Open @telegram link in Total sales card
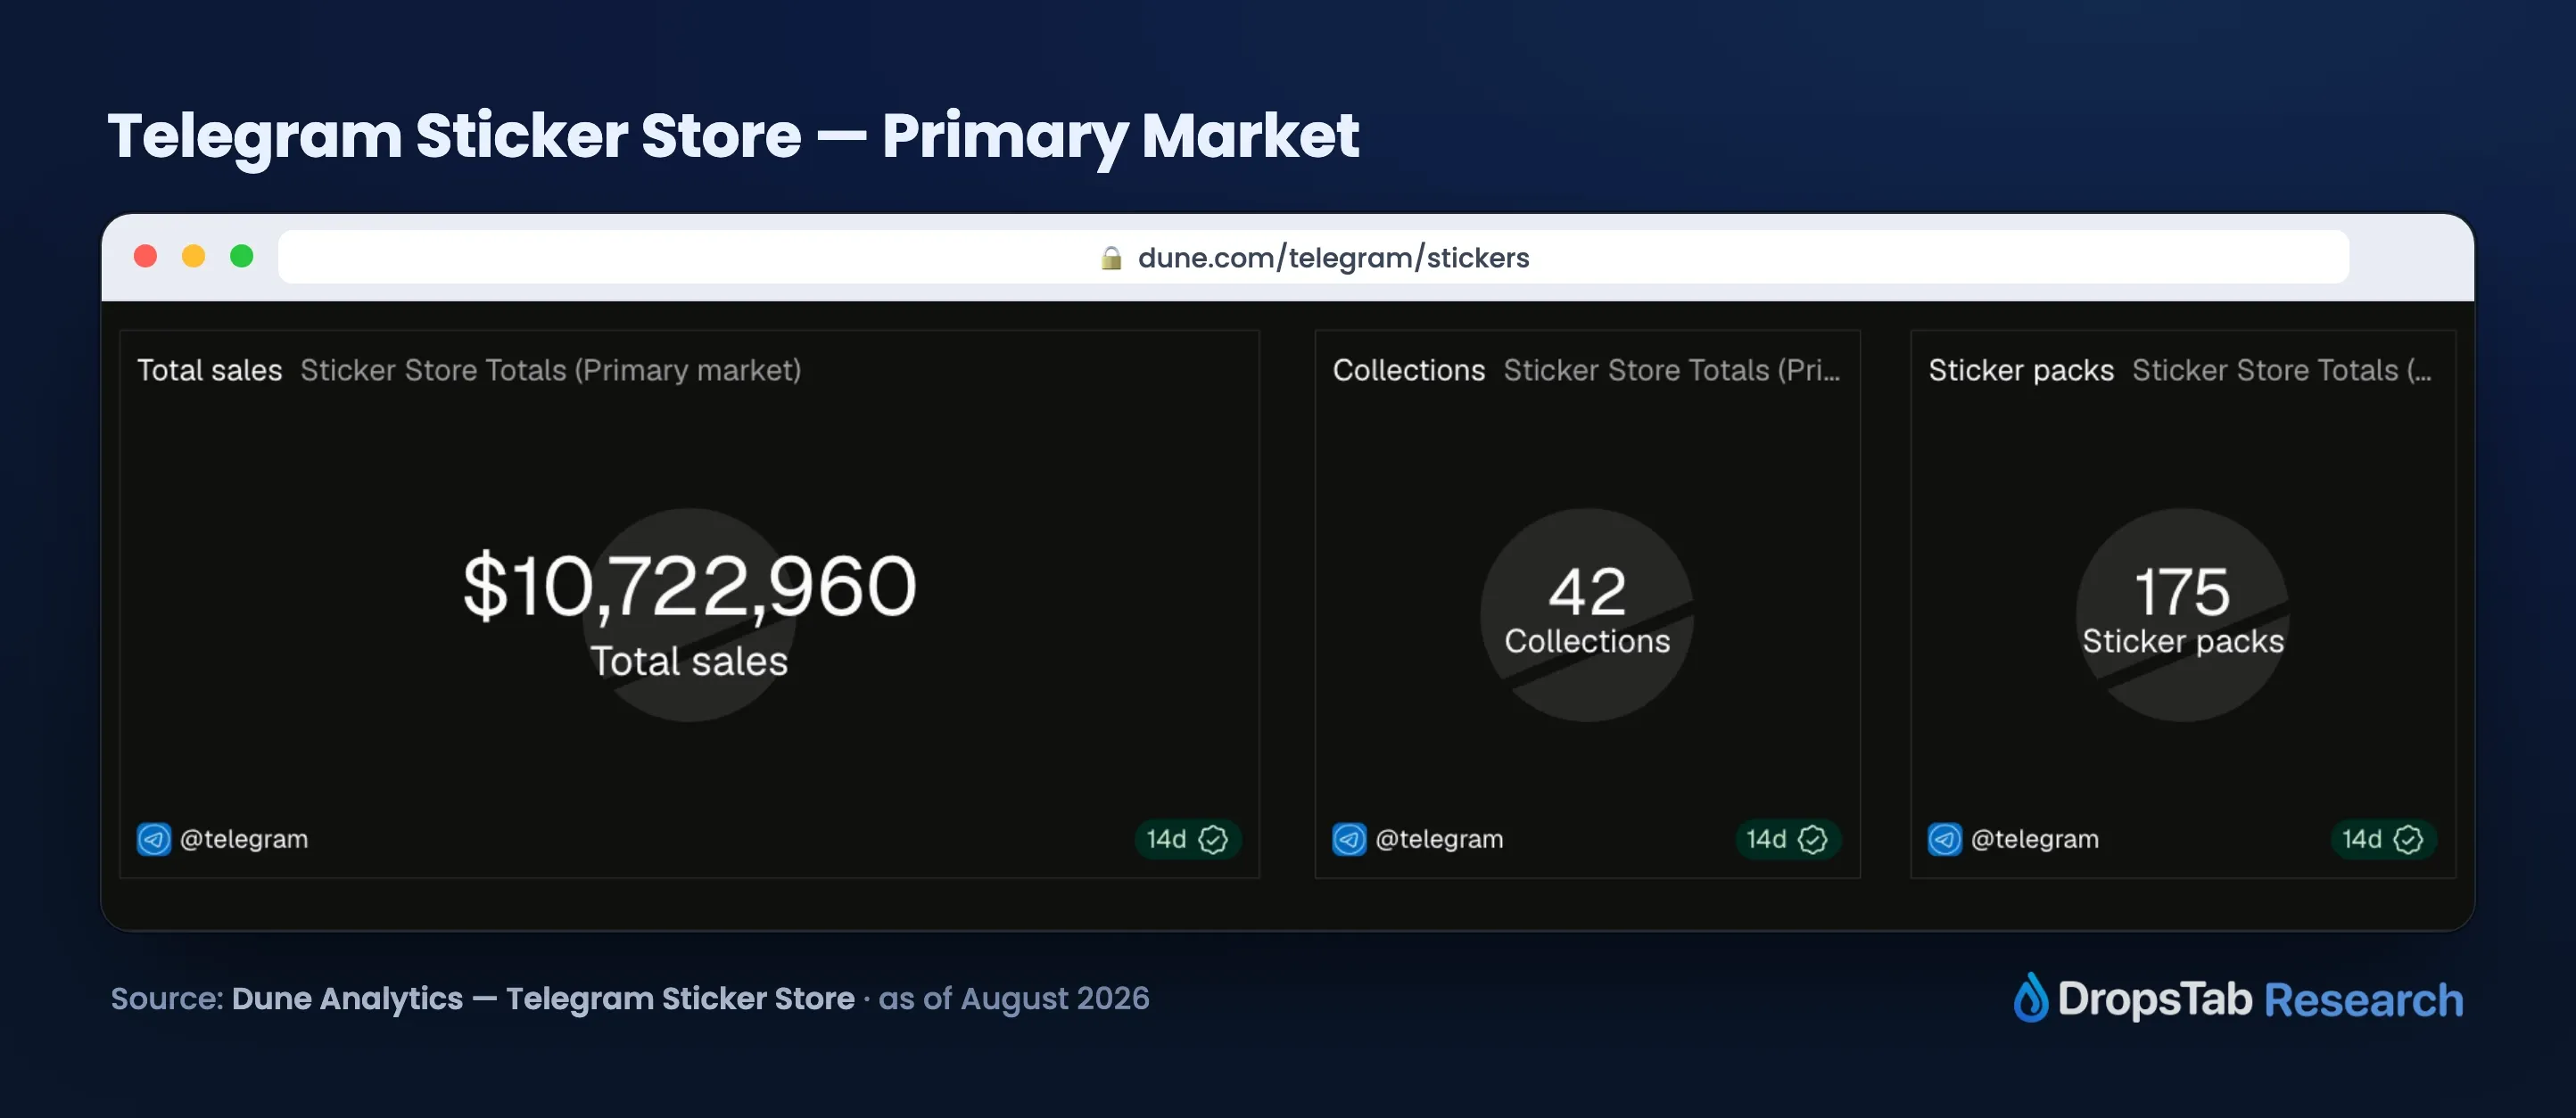Image resolution: width=2576 pixels, height=1118 pixels. (x=244, y=839)
